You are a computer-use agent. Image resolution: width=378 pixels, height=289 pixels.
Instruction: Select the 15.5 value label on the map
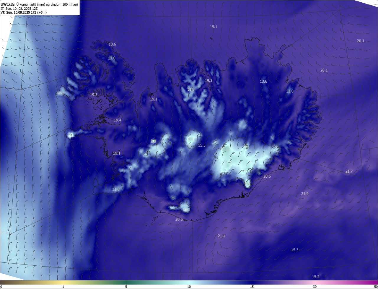pyautogui.click(x=202, y=145)
